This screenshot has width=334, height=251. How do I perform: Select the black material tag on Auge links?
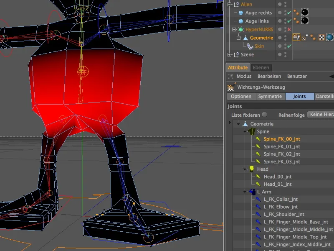click(305, 20)
